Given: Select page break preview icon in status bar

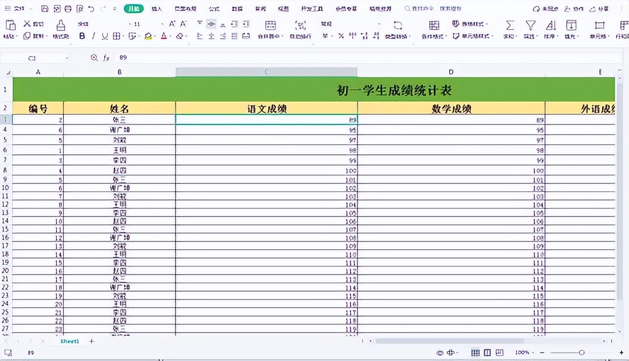Looking at the screenshot, I should coord(499,352).
